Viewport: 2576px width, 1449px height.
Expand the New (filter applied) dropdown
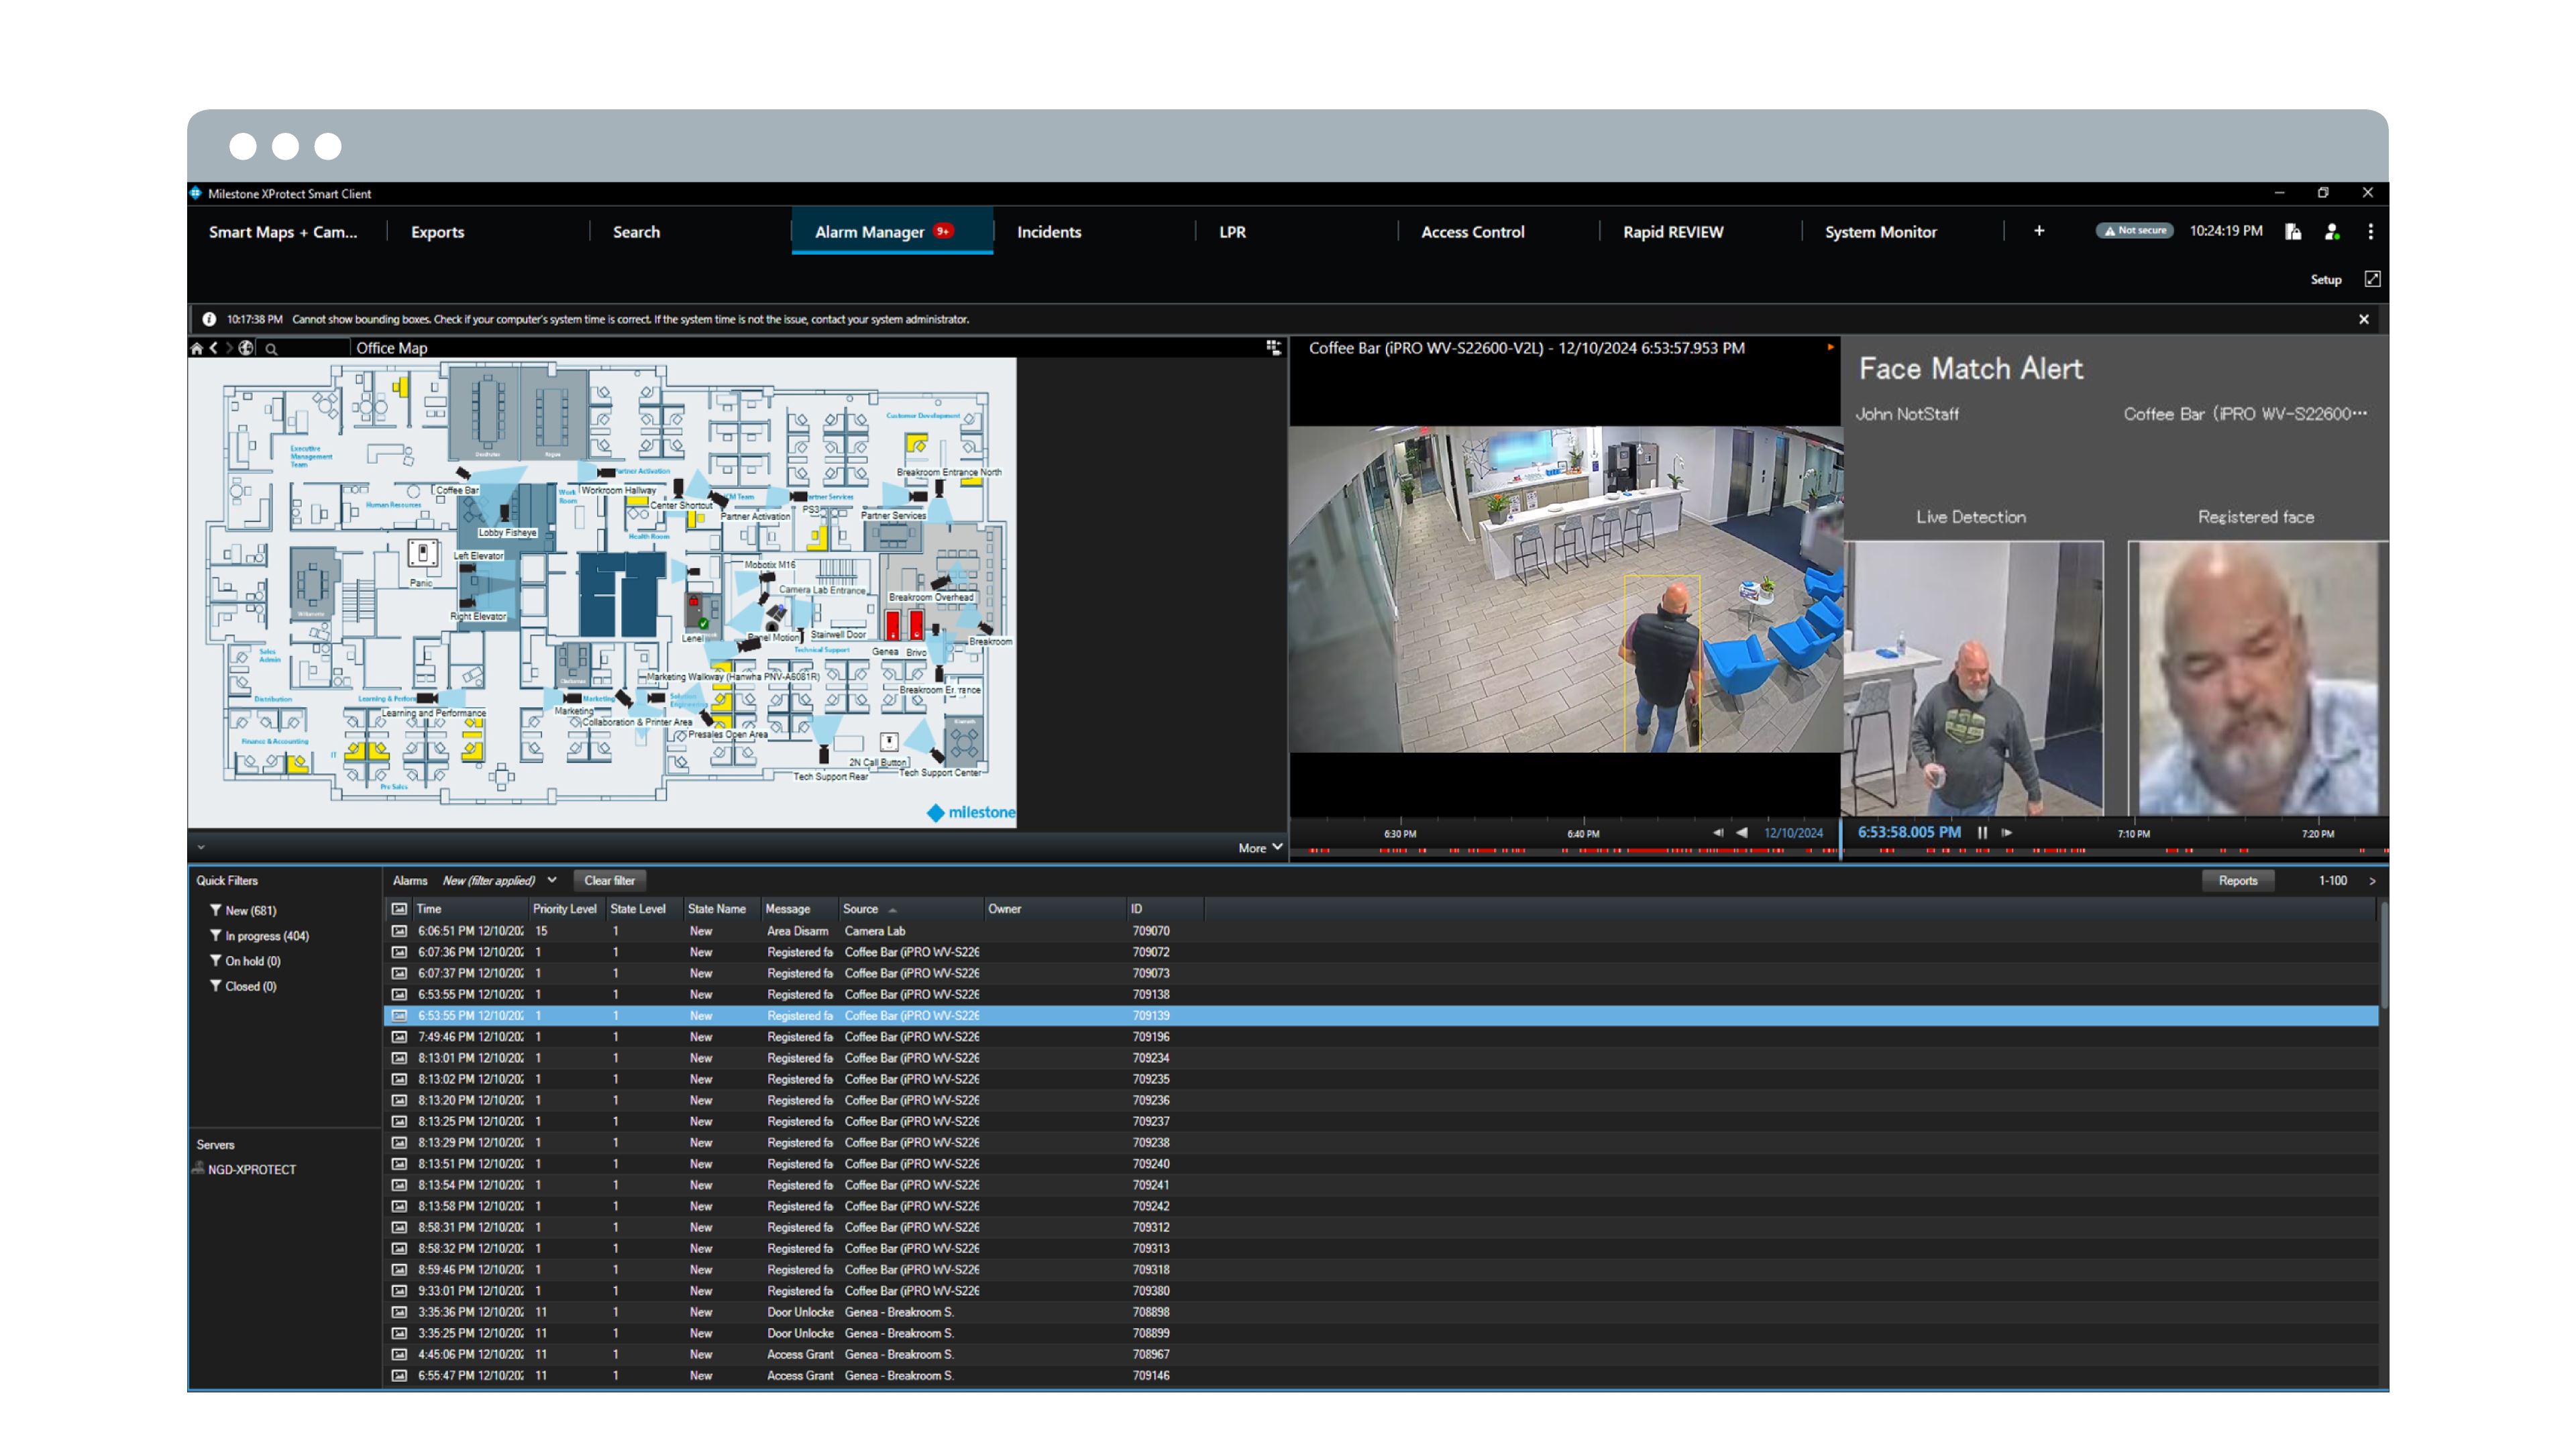(x=552, y=880)
